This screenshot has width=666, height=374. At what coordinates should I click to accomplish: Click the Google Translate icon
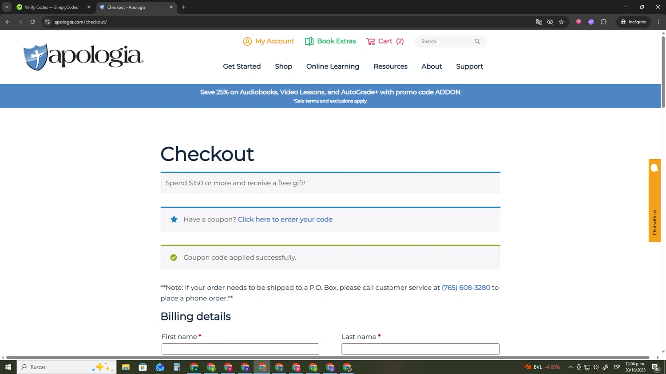[x=539, y=22]
